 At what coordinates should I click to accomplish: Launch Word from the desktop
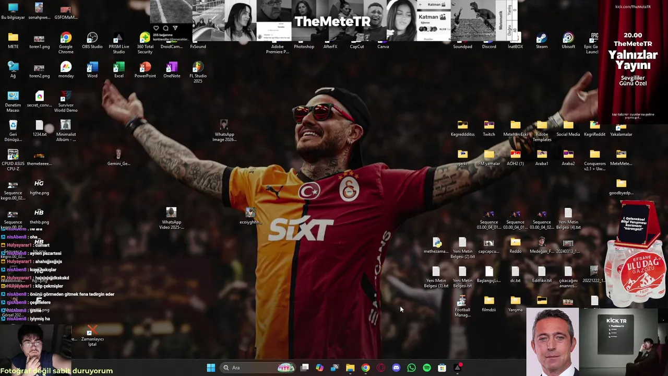[x=92, y=69]
